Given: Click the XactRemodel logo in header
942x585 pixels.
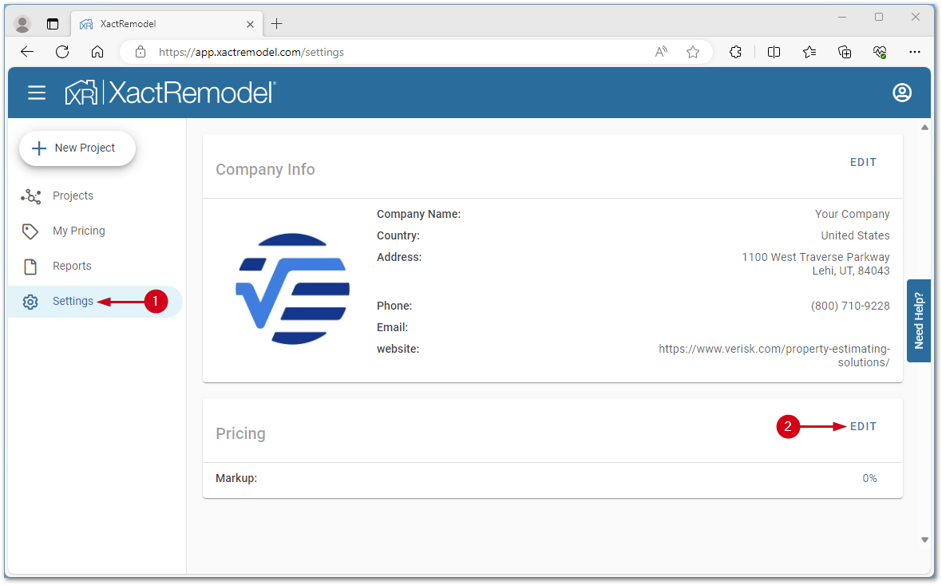Looking at the screenshot, I should click(x=170, y=93).
